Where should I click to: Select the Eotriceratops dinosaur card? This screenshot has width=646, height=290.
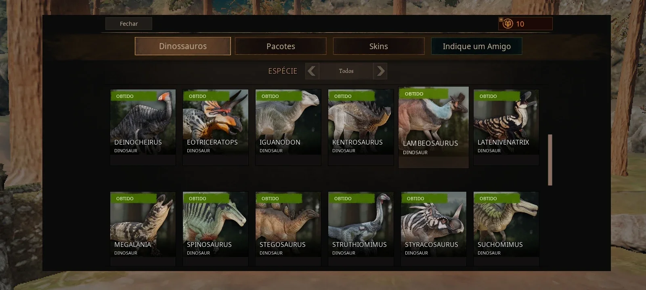216,127
